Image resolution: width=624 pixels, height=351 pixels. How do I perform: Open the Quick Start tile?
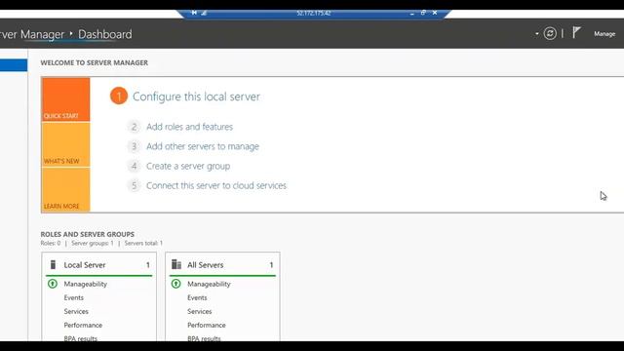pos(65,99)
